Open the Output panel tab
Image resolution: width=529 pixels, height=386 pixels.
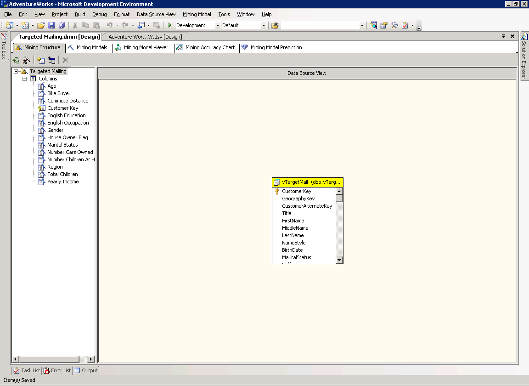pyautogui.click(x=86, y=370)
